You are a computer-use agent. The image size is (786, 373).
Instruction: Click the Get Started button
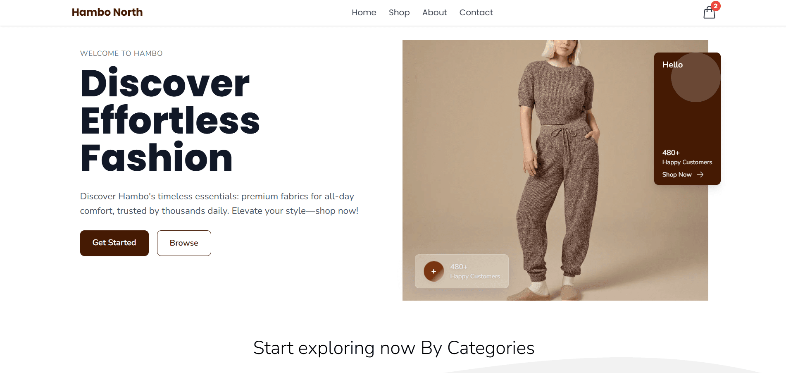pos(114,243)
